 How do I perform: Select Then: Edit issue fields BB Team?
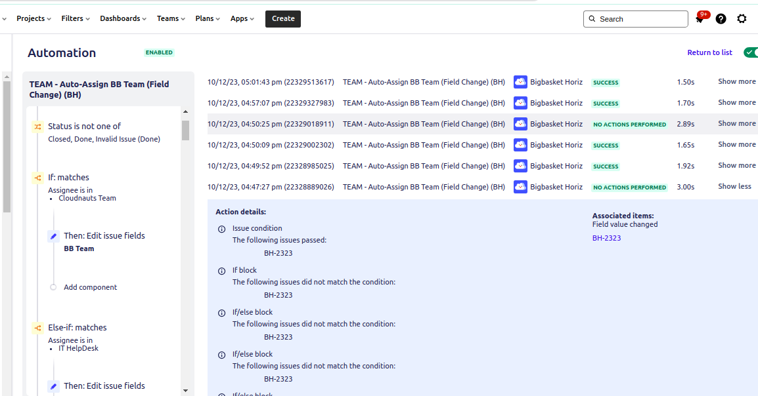[x=104, y=242]
